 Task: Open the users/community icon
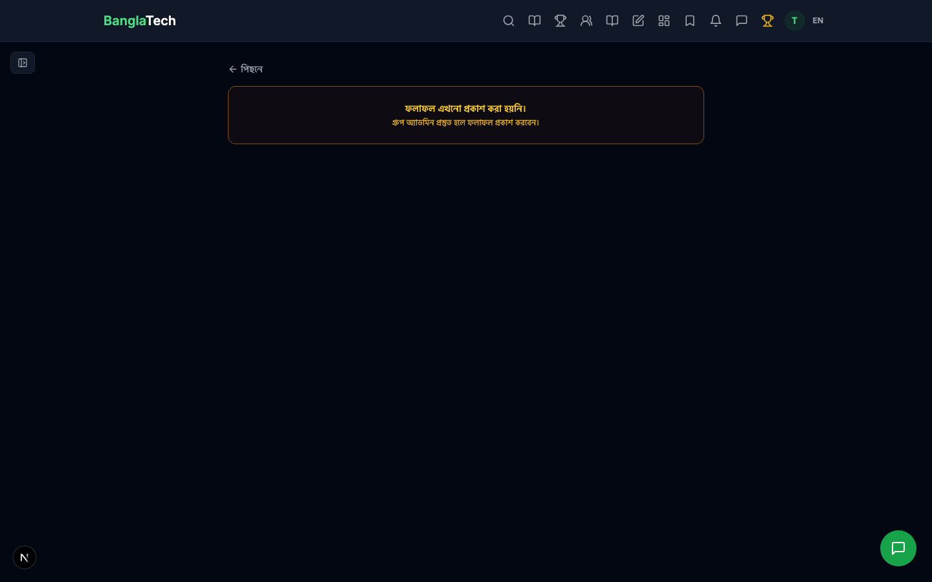tap(586, 21)
